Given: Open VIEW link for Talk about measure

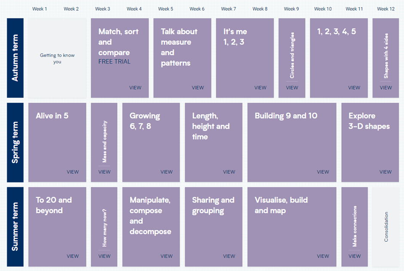Looking at the screenshot, I should [198, 88].
